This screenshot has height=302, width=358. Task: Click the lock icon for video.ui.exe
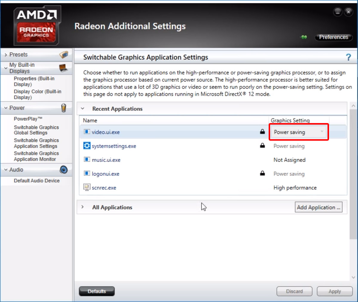(263, 131)
